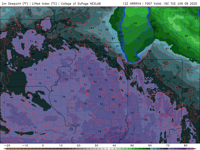Viewport: 200px width, 150px height.
Task: Click the -20 label on the color scale
Action: pos(7,145)
